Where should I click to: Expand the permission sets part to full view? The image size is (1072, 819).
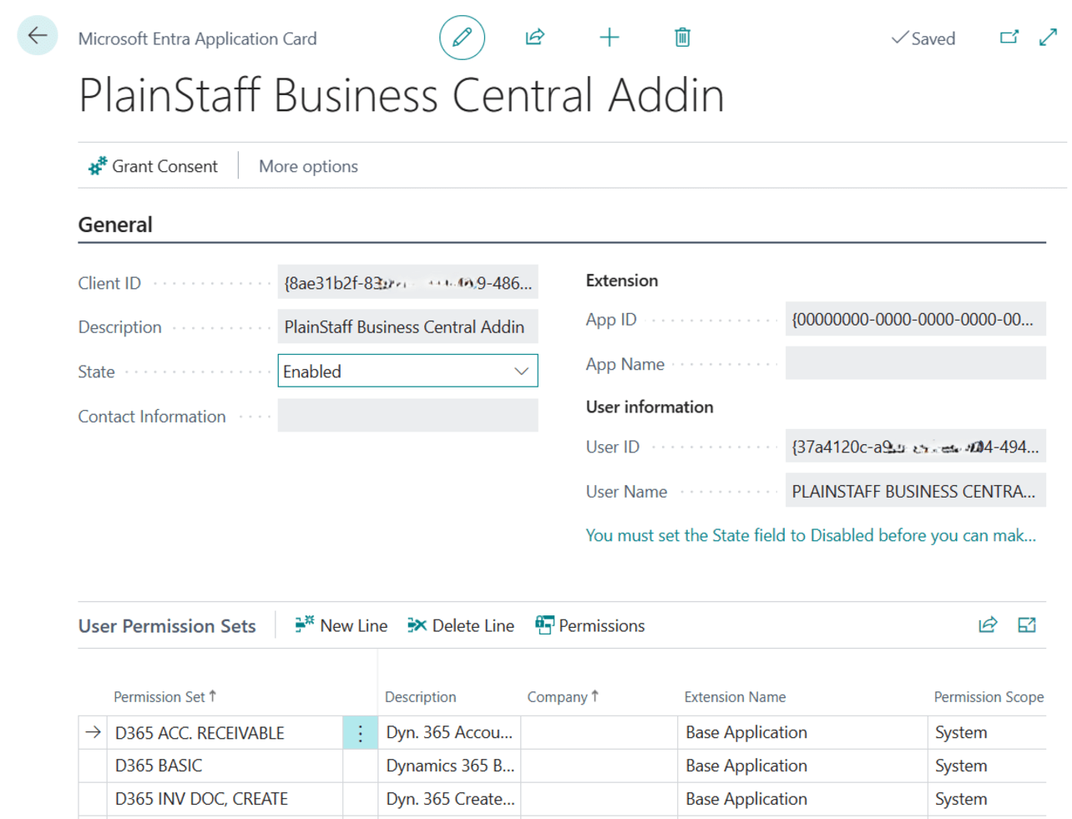1027,624
